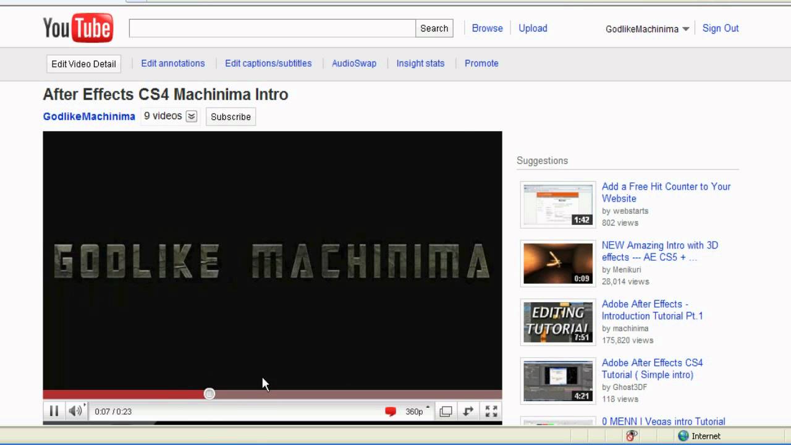The width and height of the screenshot is (791, 445).
Task: Enter fullscreen with the four-arrow icon
Action: click(x=491, y=412)
